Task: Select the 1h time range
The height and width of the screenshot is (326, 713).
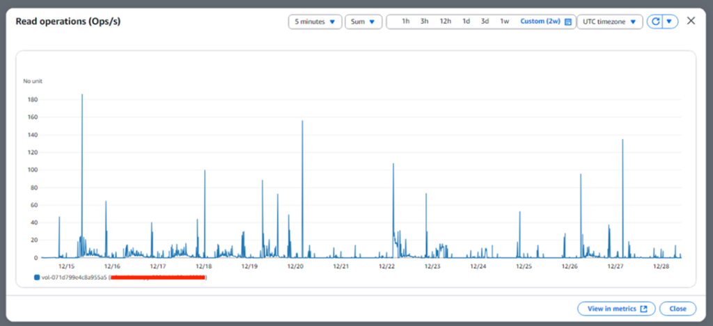Action: [x=405, y=22]
